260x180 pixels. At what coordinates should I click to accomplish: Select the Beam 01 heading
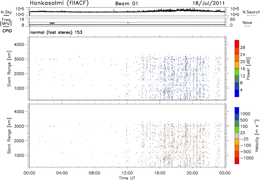pos(126,4)
